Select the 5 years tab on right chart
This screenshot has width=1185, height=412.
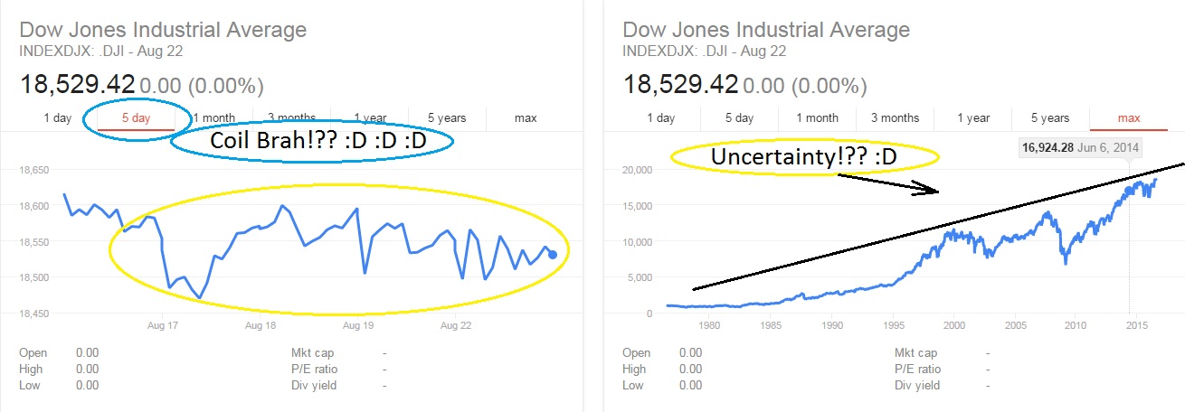tap(1050, 118)
